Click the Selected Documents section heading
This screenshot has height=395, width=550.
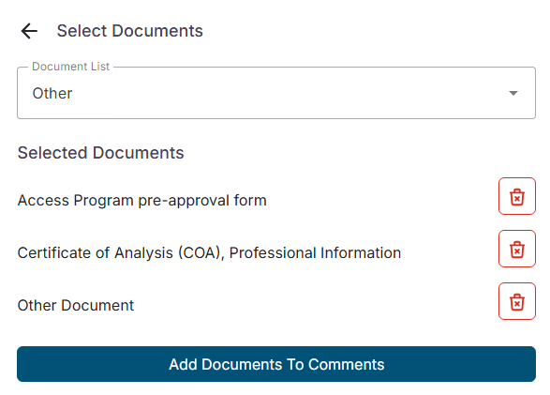pyautogui.click(x=100, y=153)
